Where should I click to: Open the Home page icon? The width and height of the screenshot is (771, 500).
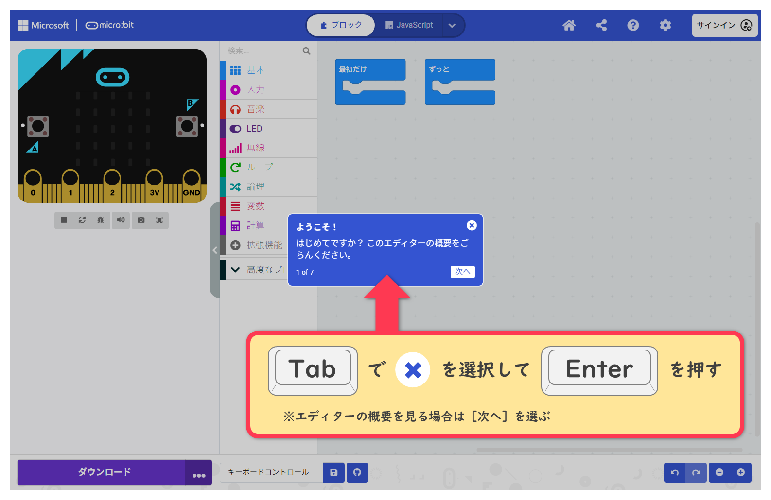pyautogui.click(x=569, y=25)
